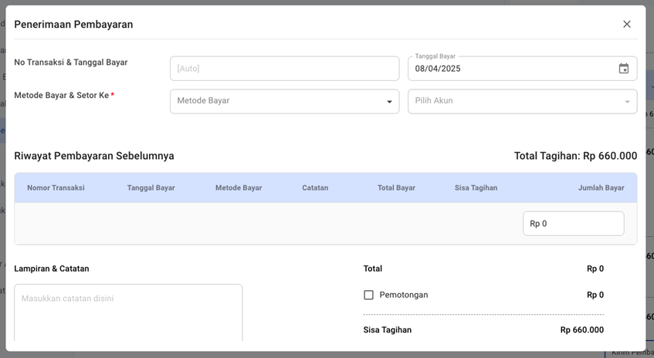Focus the Masukkan catatan disini text area
The height and width of the screenshot is (358, 654).
(x=128, y=312)
